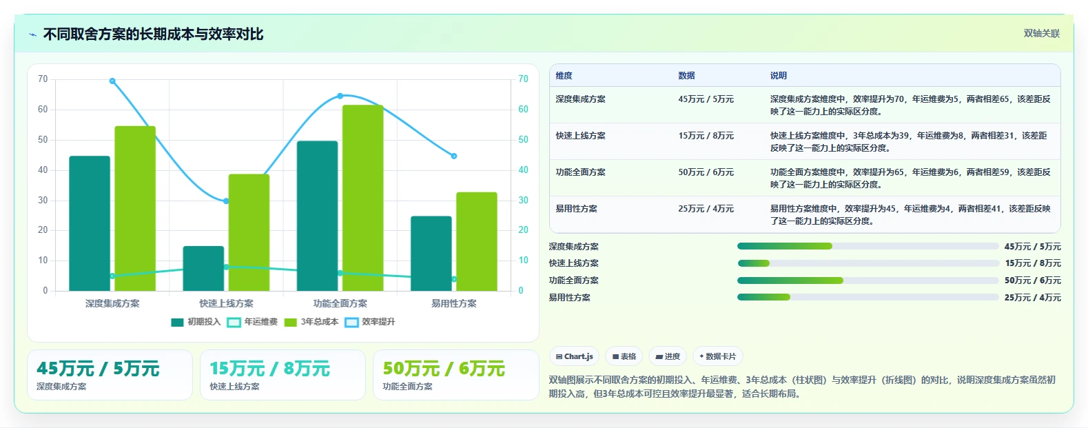1088x428 pixels.
Task: Click the 功能全面方案 light green 3年总成本 bar
Action: pyautogui.click(x=362, y=198)
